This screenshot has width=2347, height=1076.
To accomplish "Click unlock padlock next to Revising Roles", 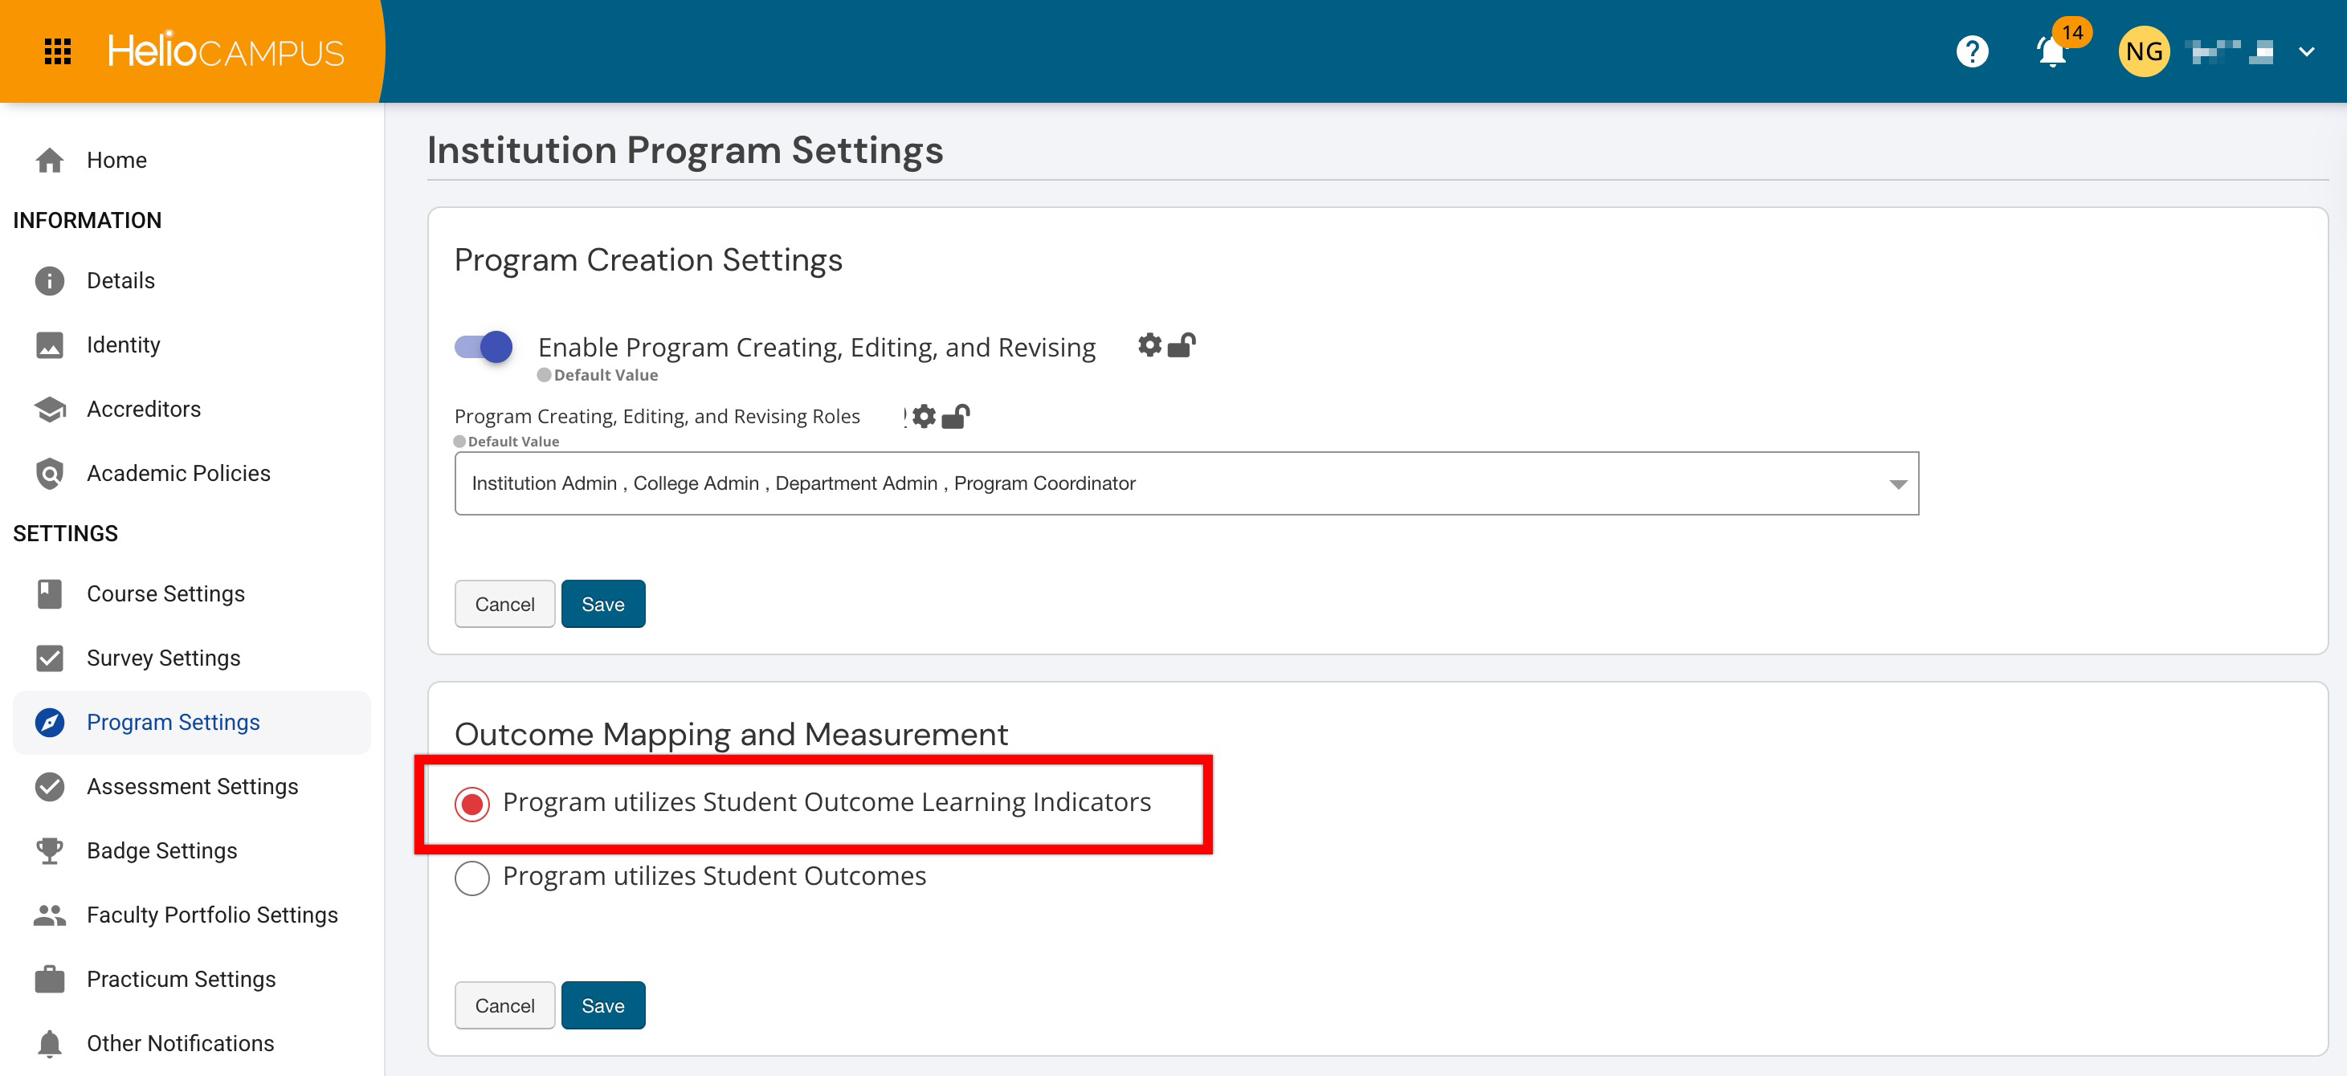I will pos(955,417).
